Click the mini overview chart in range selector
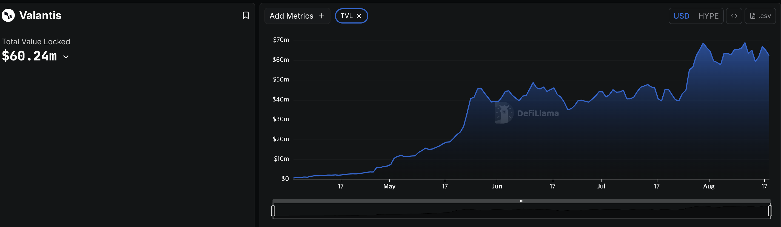The height and width of the screenshot is (227, 781). point(521,211)
